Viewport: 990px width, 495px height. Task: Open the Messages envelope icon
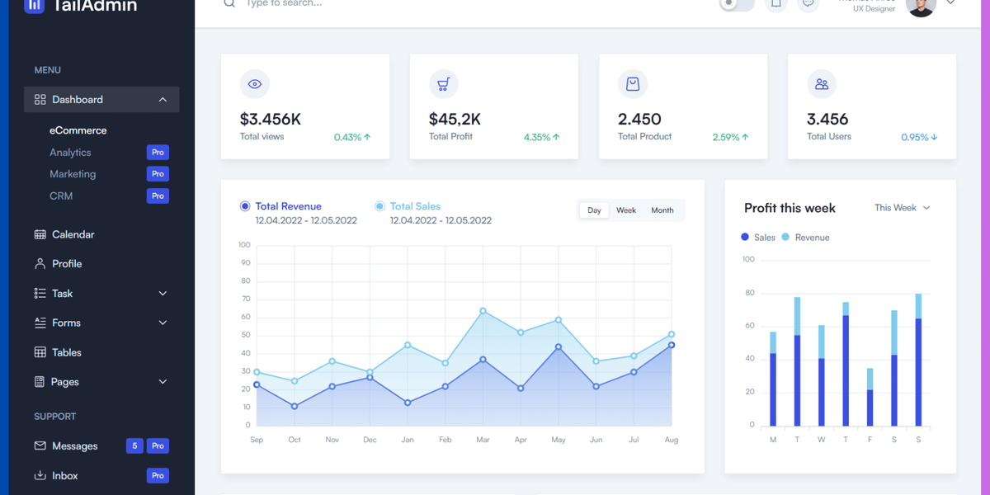[39, 445]
